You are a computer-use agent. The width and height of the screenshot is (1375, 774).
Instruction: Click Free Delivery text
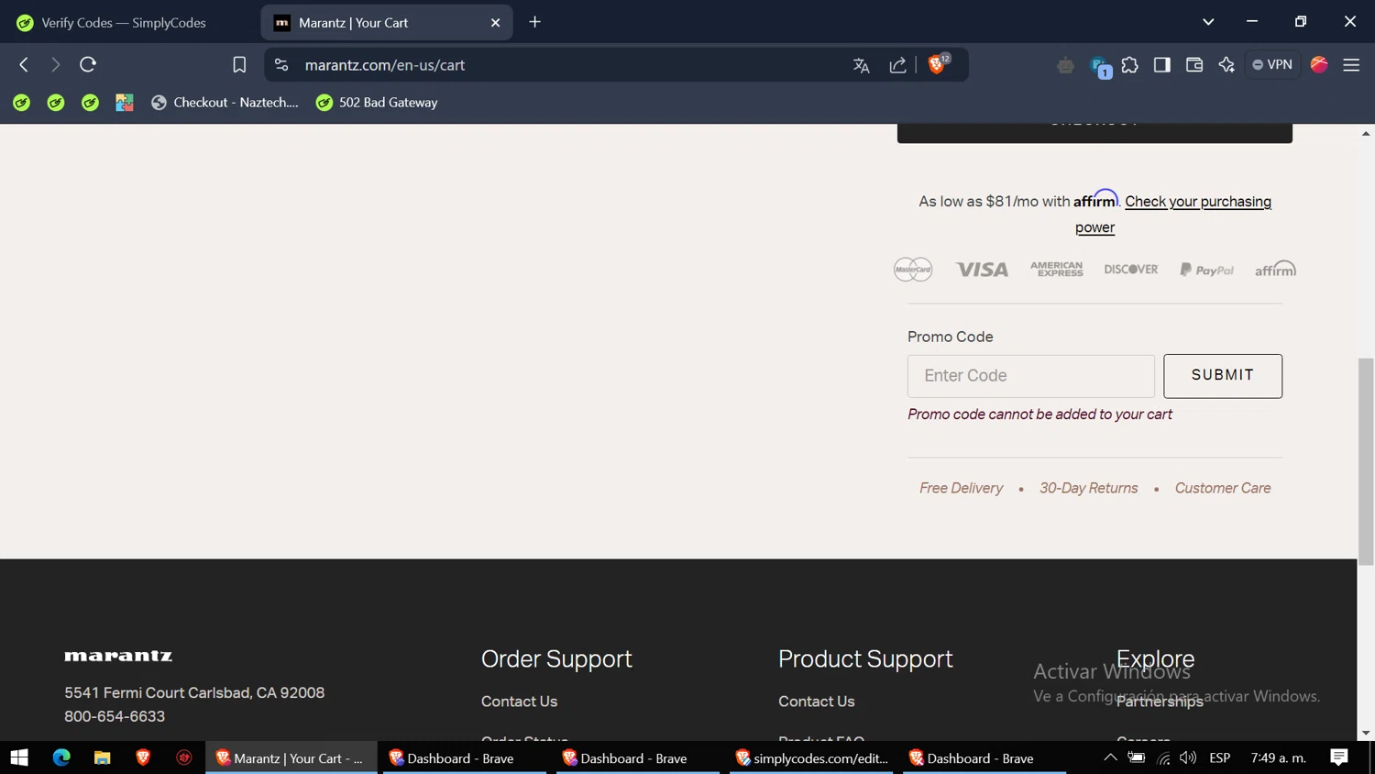961,489
